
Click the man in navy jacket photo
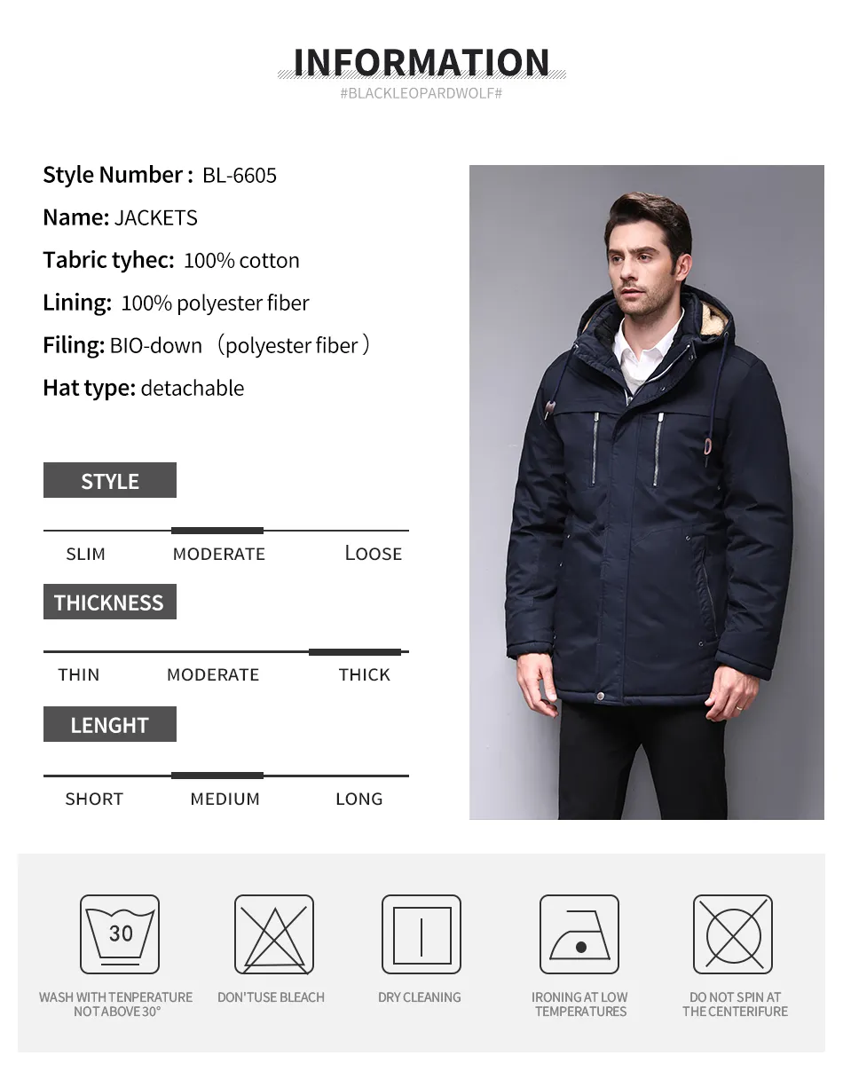(x=647, y=492)
